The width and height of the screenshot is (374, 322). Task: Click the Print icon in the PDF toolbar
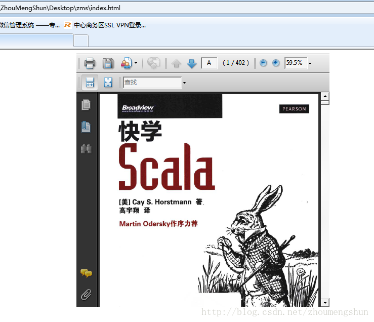click(x=90, y=63)
